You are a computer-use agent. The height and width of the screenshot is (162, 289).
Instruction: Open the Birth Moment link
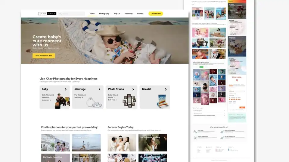pyautogui.click(x=48, y=95)
